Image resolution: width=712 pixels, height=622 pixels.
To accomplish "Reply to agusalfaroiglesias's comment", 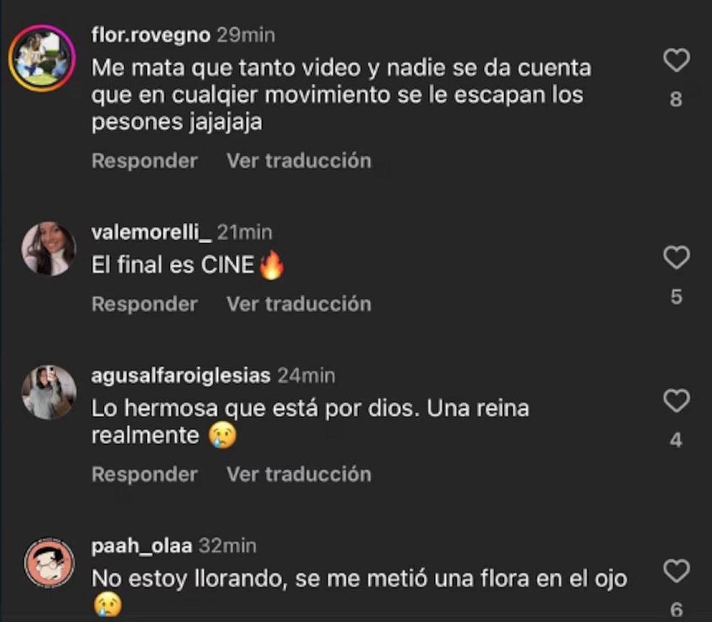I will click(145, 474).
